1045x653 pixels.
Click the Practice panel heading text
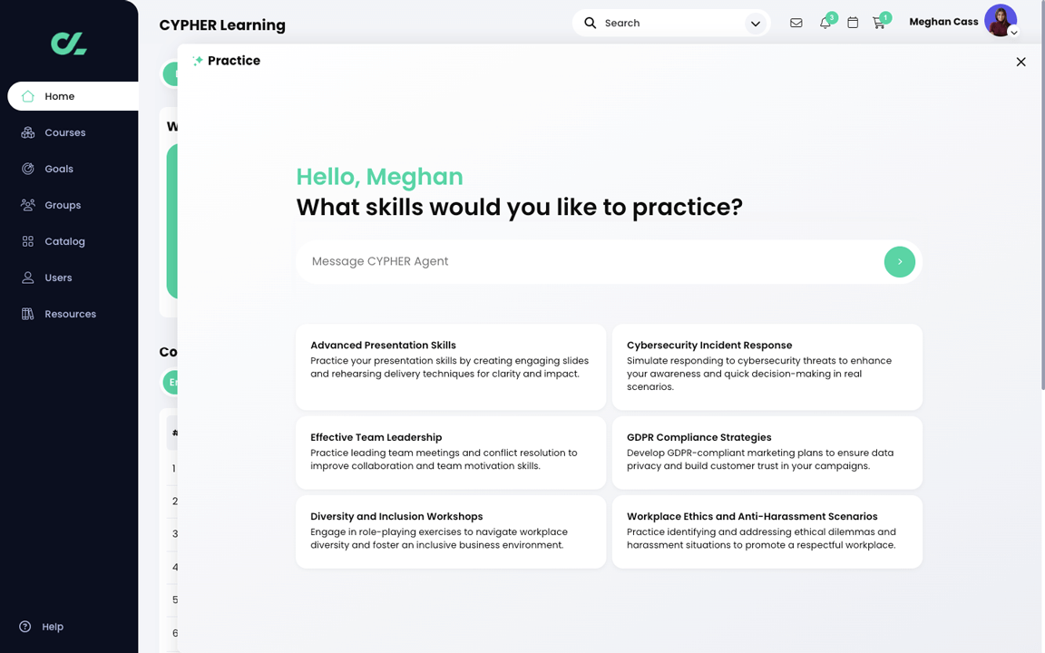pos(233,61)
